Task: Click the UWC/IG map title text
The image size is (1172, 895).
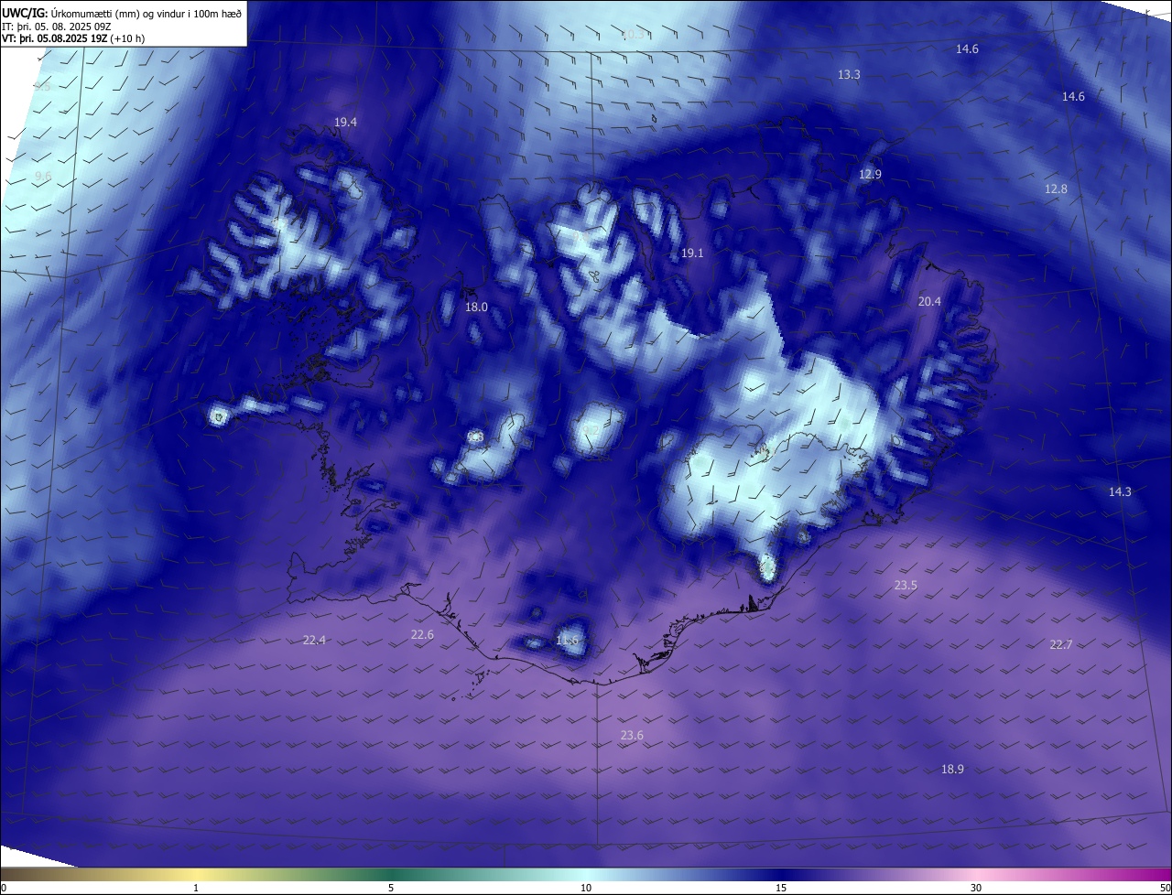Action: (x=122, y=13)
